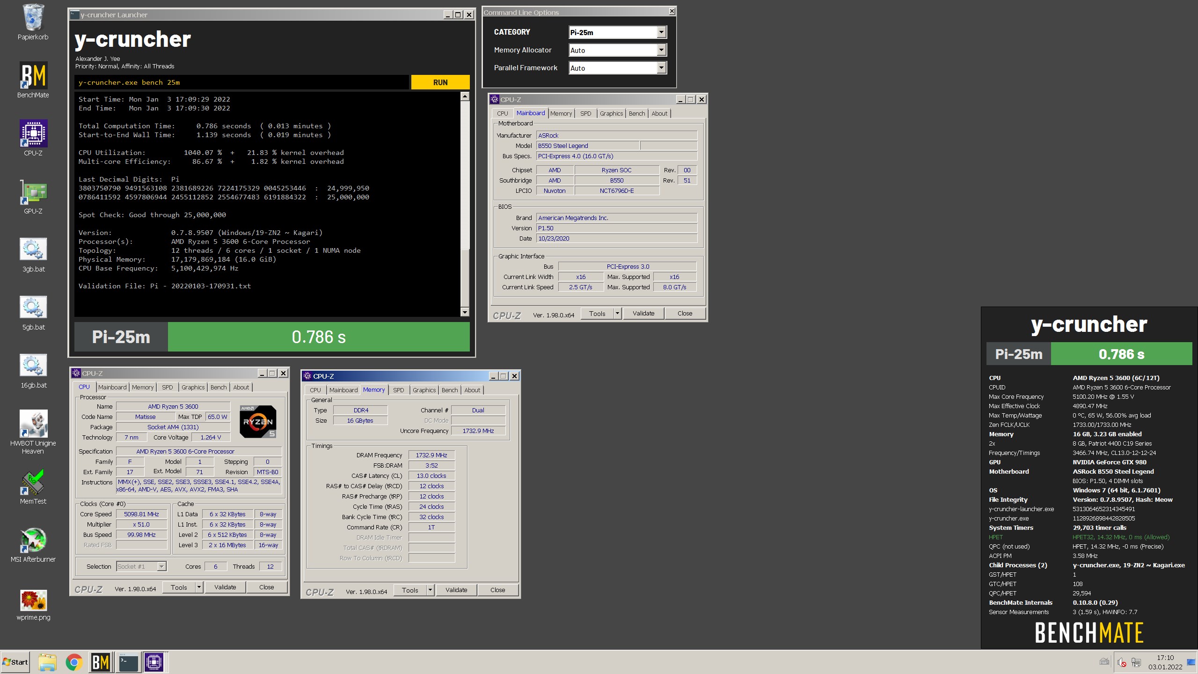
Task: Click the show desktop tray icon
Action: tap(1191, 662)
